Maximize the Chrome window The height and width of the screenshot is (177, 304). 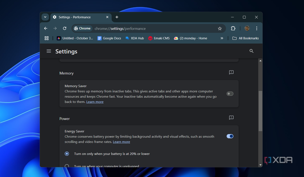[x=244, y=17]
